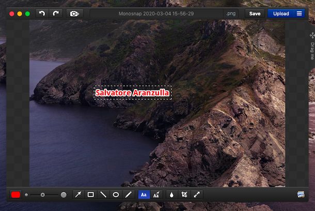Click the Resize image tool
Image resolution: width=315 pixels, height=211 pixels.
(x=197, y=194)
